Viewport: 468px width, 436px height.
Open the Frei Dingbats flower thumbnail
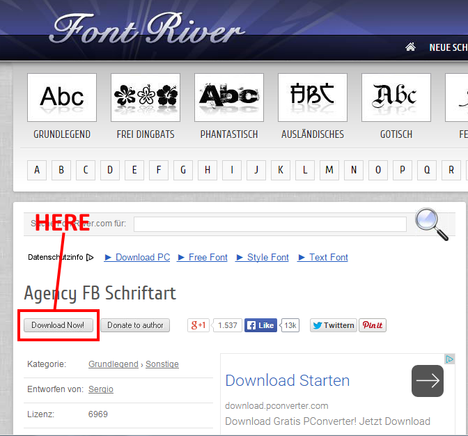click(146, 98)
